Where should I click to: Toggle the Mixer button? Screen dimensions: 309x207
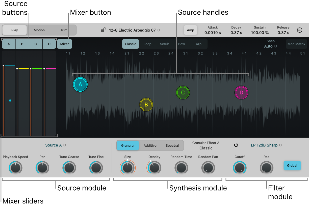click(64, 44)
